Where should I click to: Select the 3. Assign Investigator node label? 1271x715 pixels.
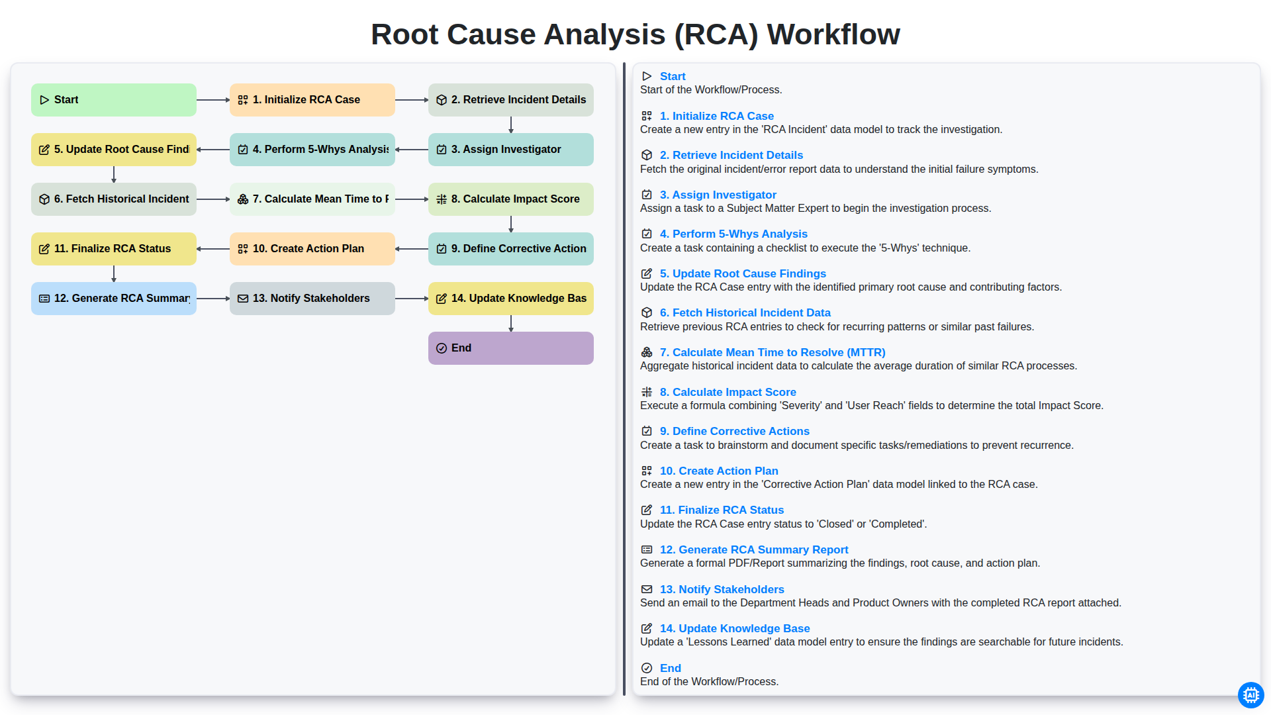506,150
